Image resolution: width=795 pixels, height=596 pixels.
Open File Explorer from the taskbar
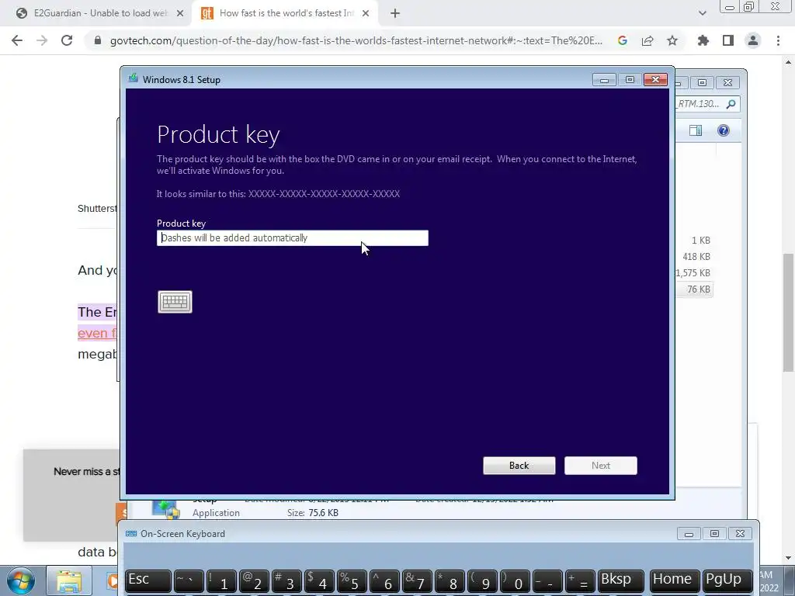(x=69, y=581)
